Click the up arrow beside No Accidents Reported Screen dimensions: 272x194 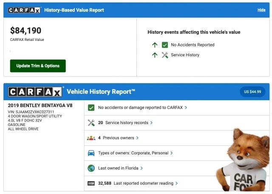click(x=155, y=45)
